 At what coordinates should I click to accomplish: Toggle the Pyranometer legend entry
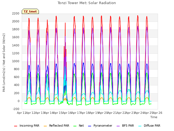point(100,126)
